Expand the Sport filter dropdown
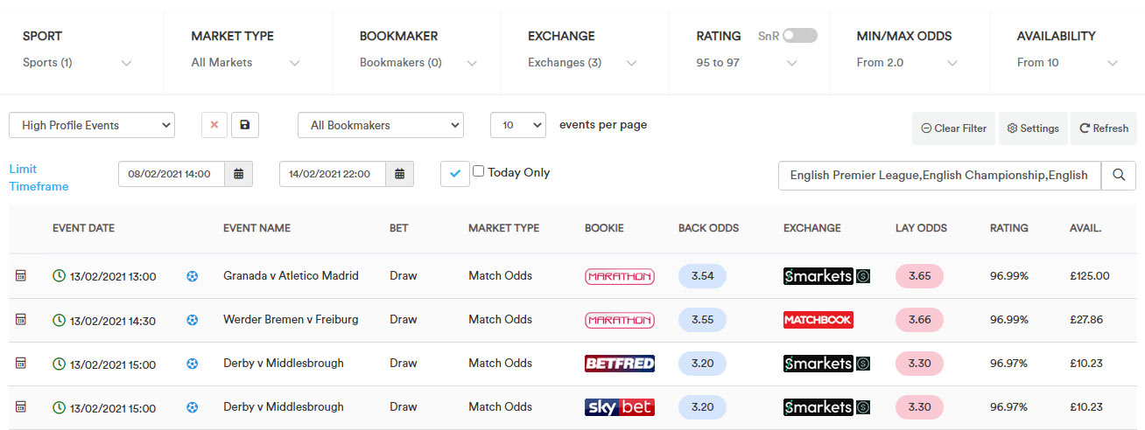This screenshot has width=1145, height=430. coord(78,50)
